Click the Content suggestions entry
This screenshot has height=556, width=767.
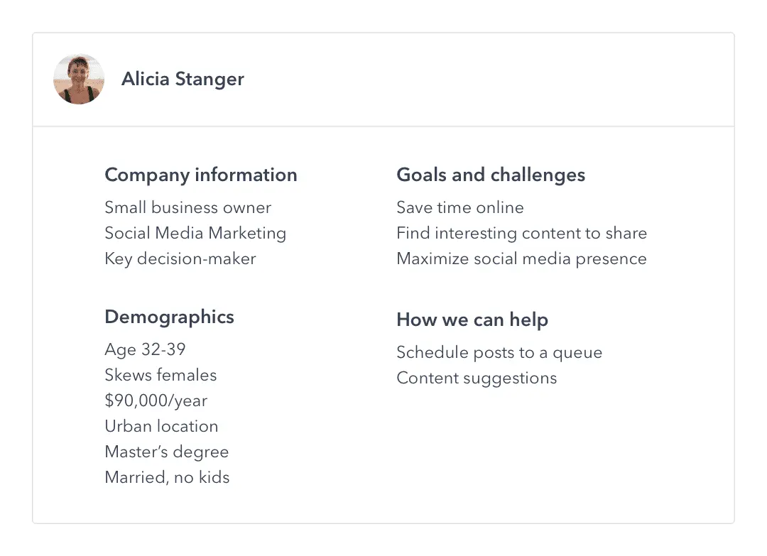[477, 378]
